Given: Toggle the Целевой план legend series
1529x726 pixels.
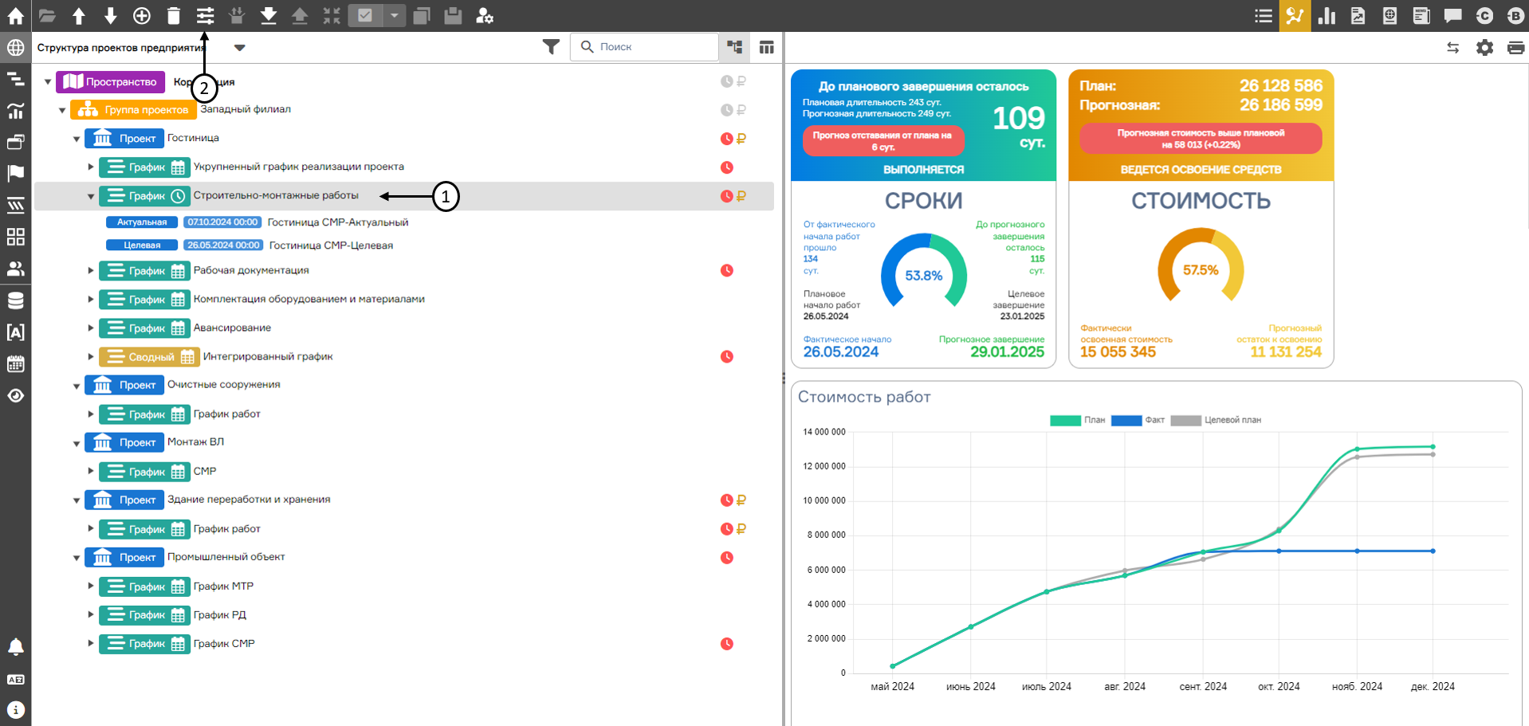Looking at the screenshot, I should tap(1216, 420).
